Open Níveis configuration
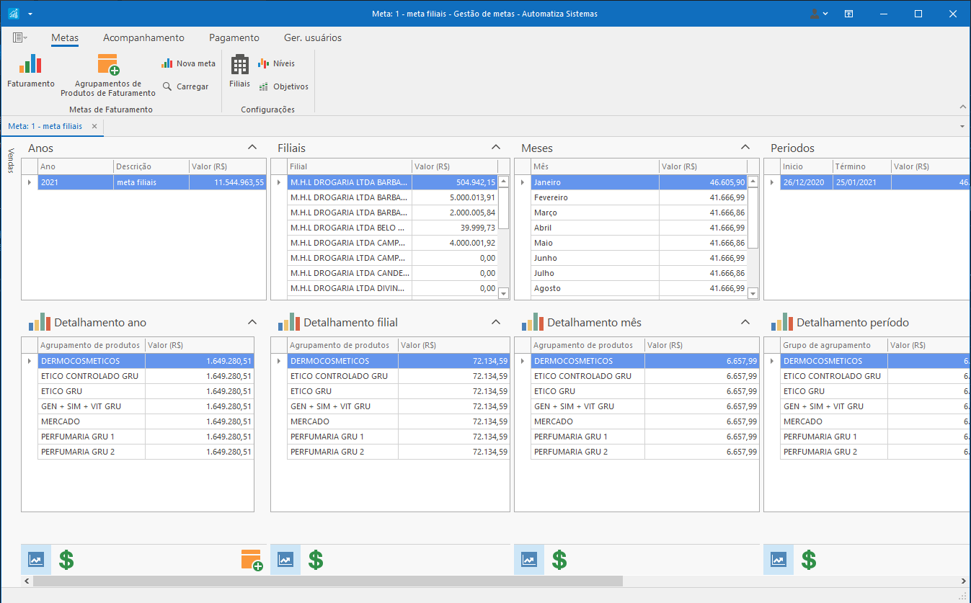This screenshot has height=603, width=971. [276, 63]
